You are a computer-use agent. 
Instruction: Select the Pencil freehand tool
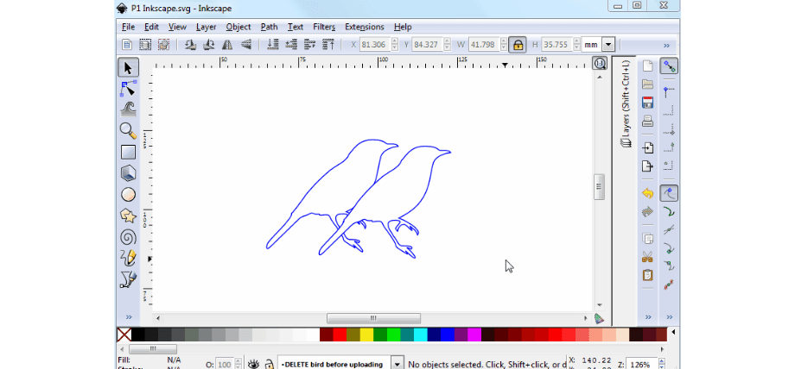click(x=128, y=258)
